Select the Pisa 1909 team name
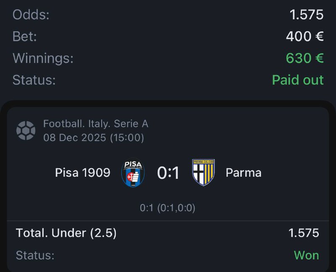This screenshot has height=272, width=336. tap(83, 173)
